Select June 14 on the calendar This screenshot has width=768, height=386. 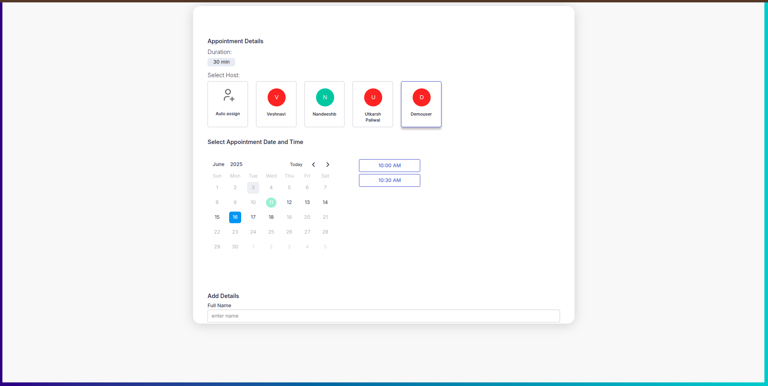(325, 202)
